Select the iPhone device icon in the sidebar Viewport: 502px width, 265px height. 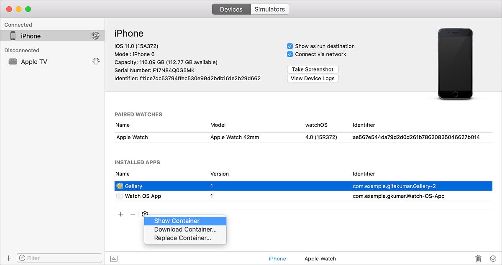pos(13,36)
